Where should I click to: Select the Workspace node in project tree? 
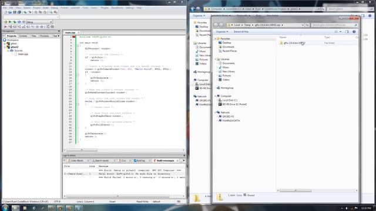12,40
